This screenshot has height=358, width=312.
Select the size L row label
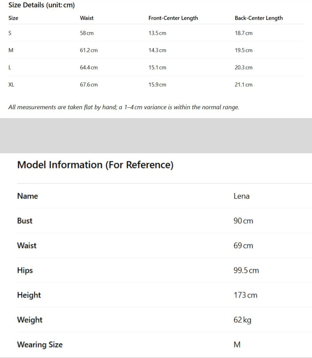(x=10, y=68)
